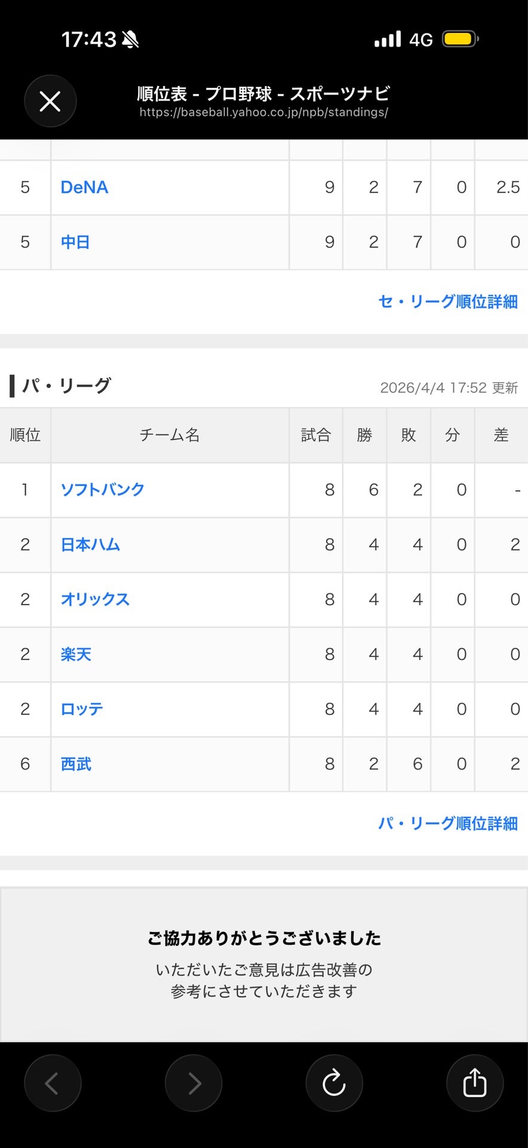528x1148 pixels.
Task: Tap the page URL in the title bar
Action: (x=264, y=112)
